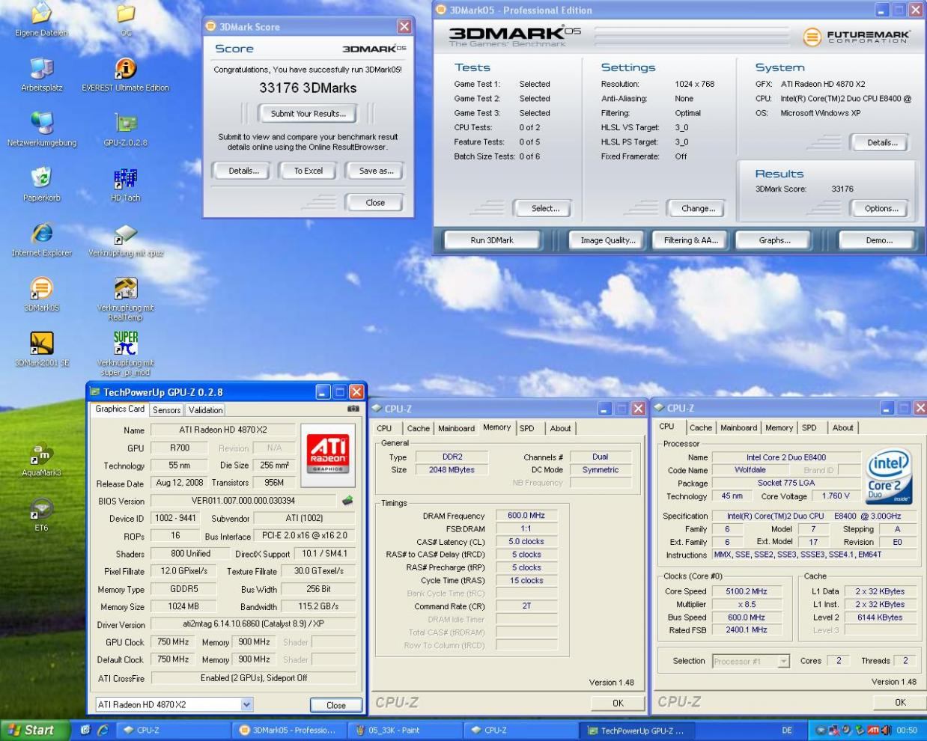Viewport: 927px width, 741px height.
Task: Open Filtering & AA... in 3DMark05
Action: [690, 240]
